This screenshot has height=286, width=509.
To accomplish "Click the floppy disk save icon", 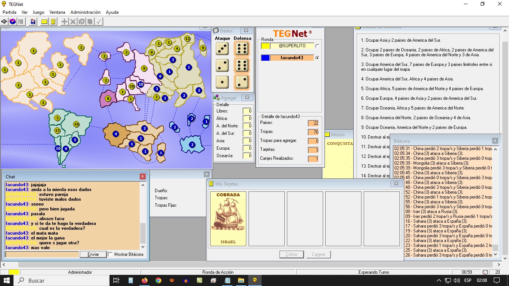I will pyautogui.click(x=33, y=22).
